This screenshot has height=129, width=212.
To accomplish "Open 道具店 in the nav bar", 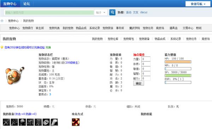I will 173,28.
